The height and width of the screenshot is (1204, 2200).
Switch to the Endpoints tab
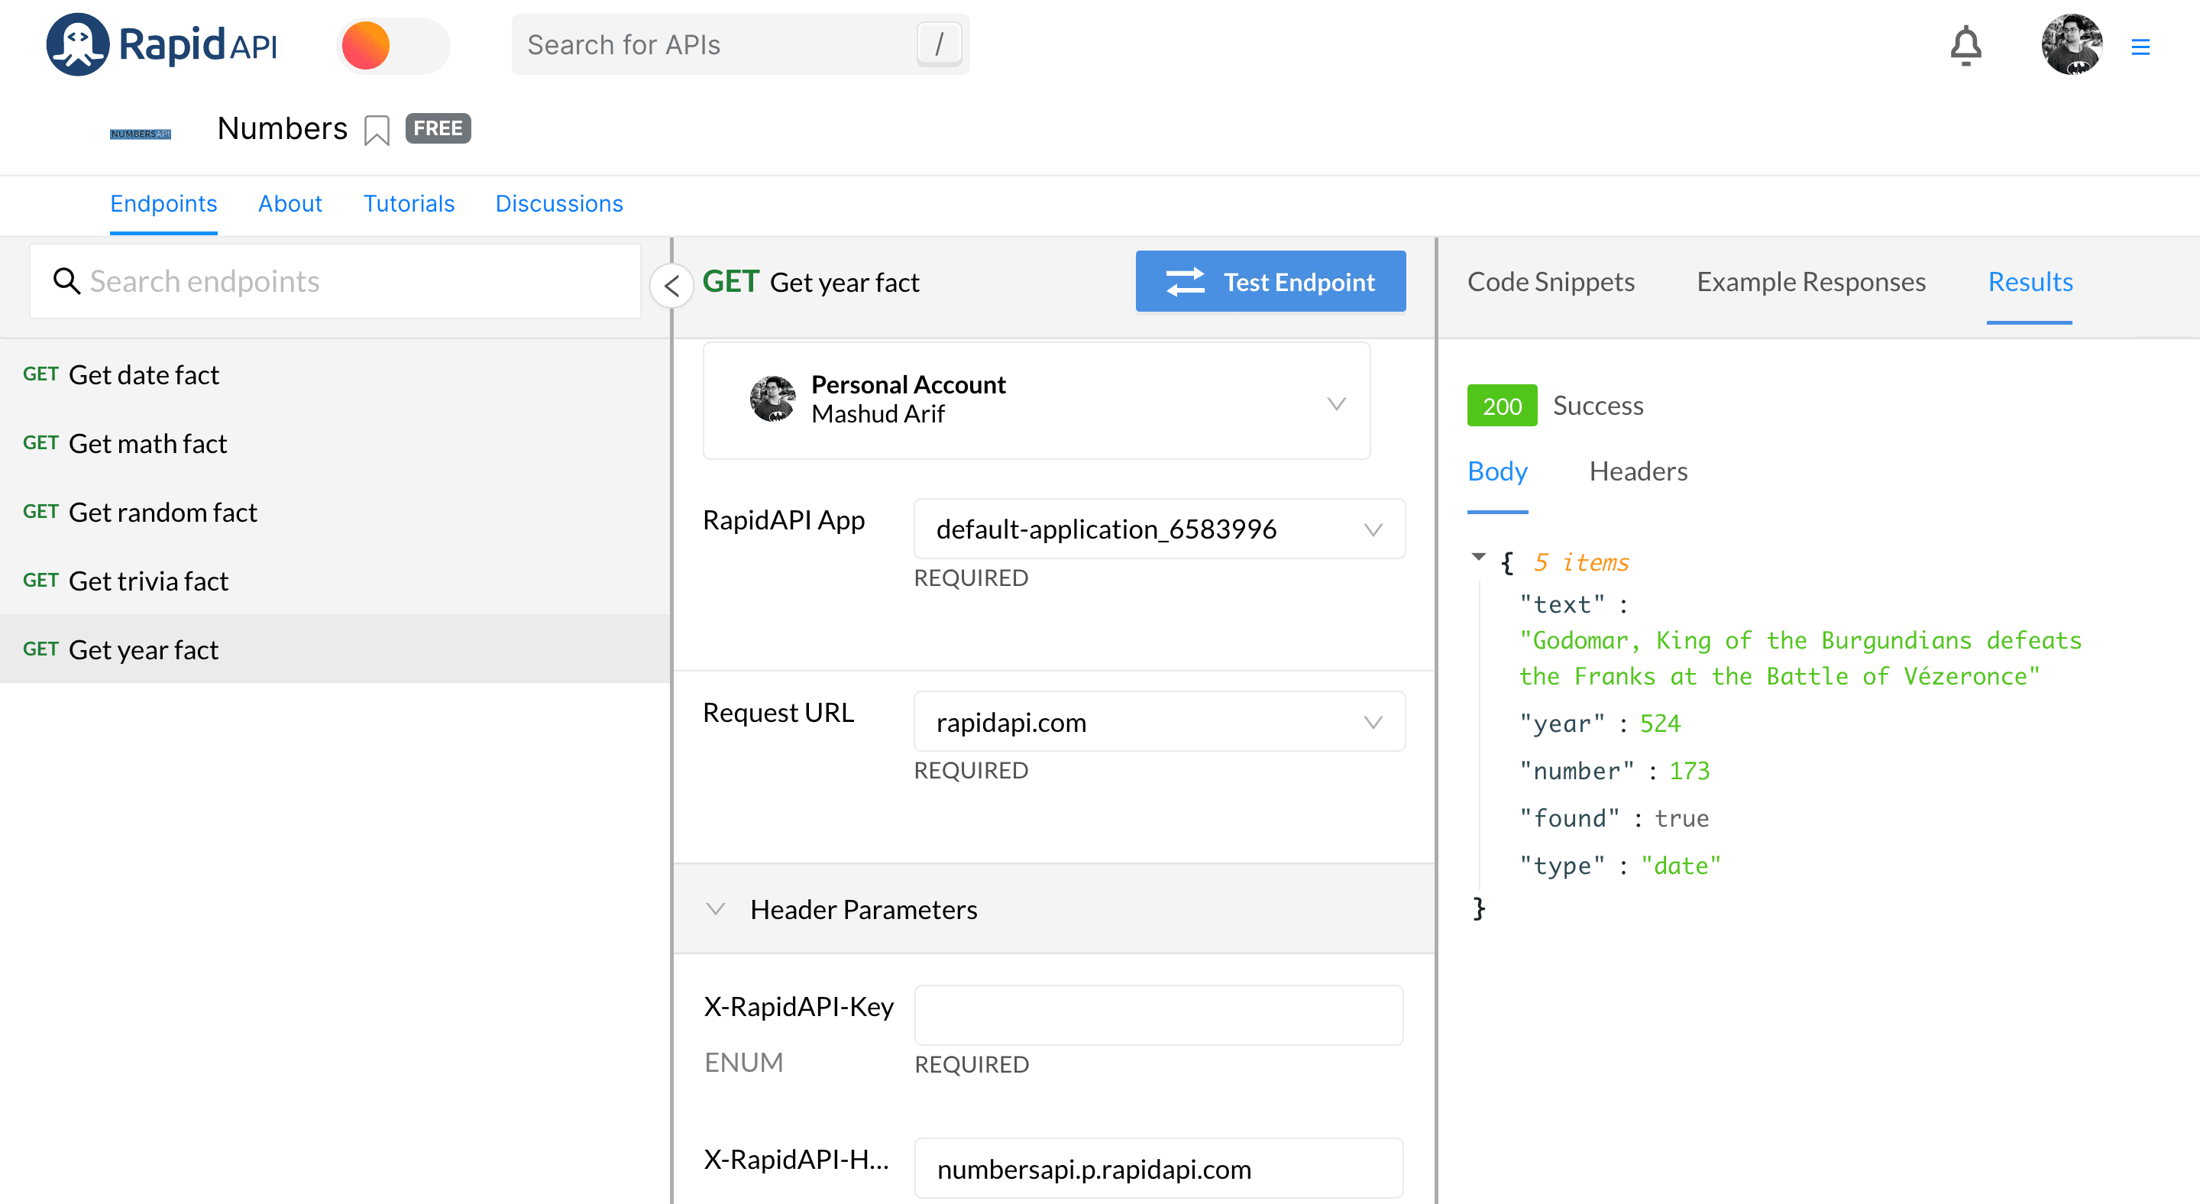(163, 203)
